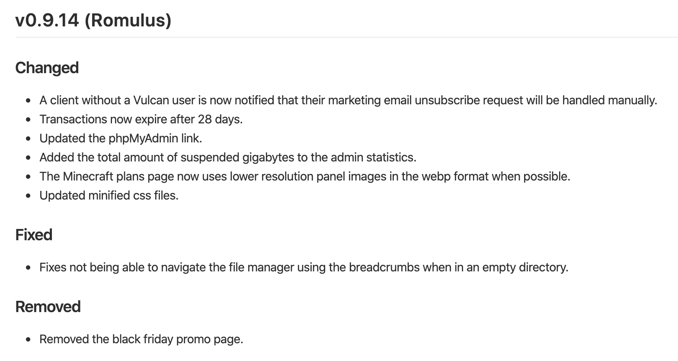Click the 'Updated minified css files' entry

point(109,196)
